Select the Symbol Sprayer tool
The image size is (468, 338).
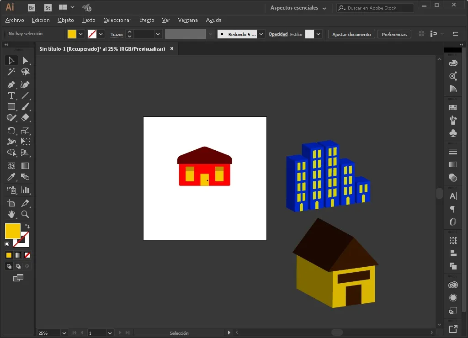click(x=11, y=190)
